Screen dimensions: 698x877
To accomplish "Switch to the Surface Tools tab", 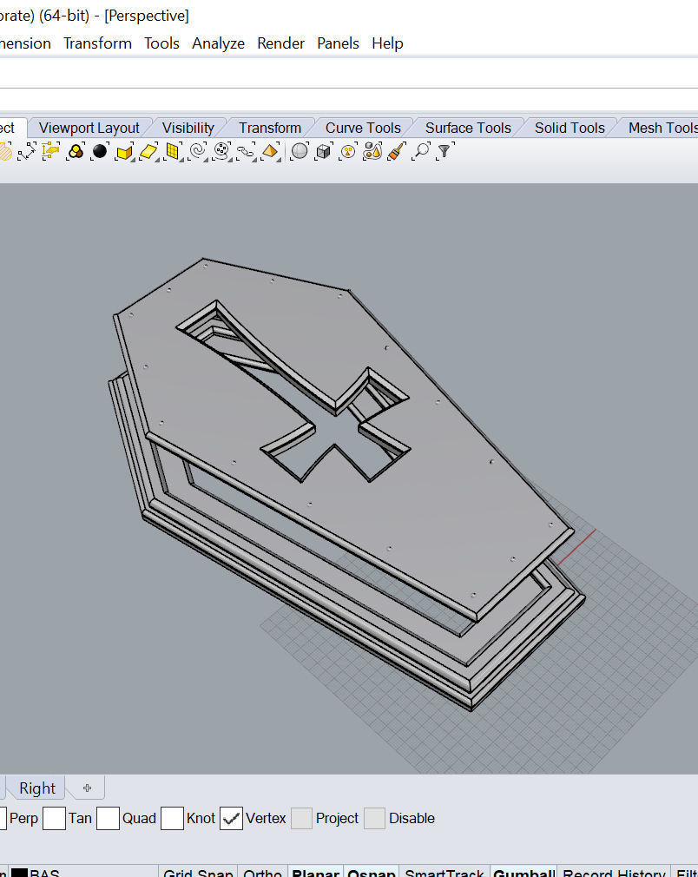I will click(x=468, y=129).
